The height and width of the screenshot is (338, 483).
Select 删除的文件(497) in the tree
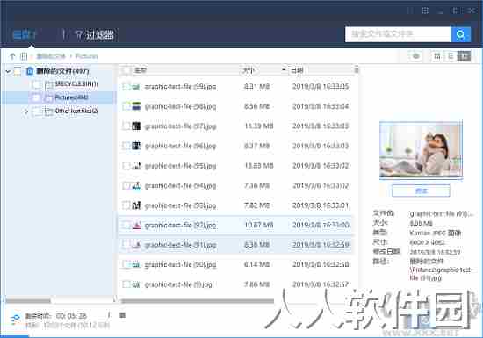pyautogui.click(x=62, y=71)
